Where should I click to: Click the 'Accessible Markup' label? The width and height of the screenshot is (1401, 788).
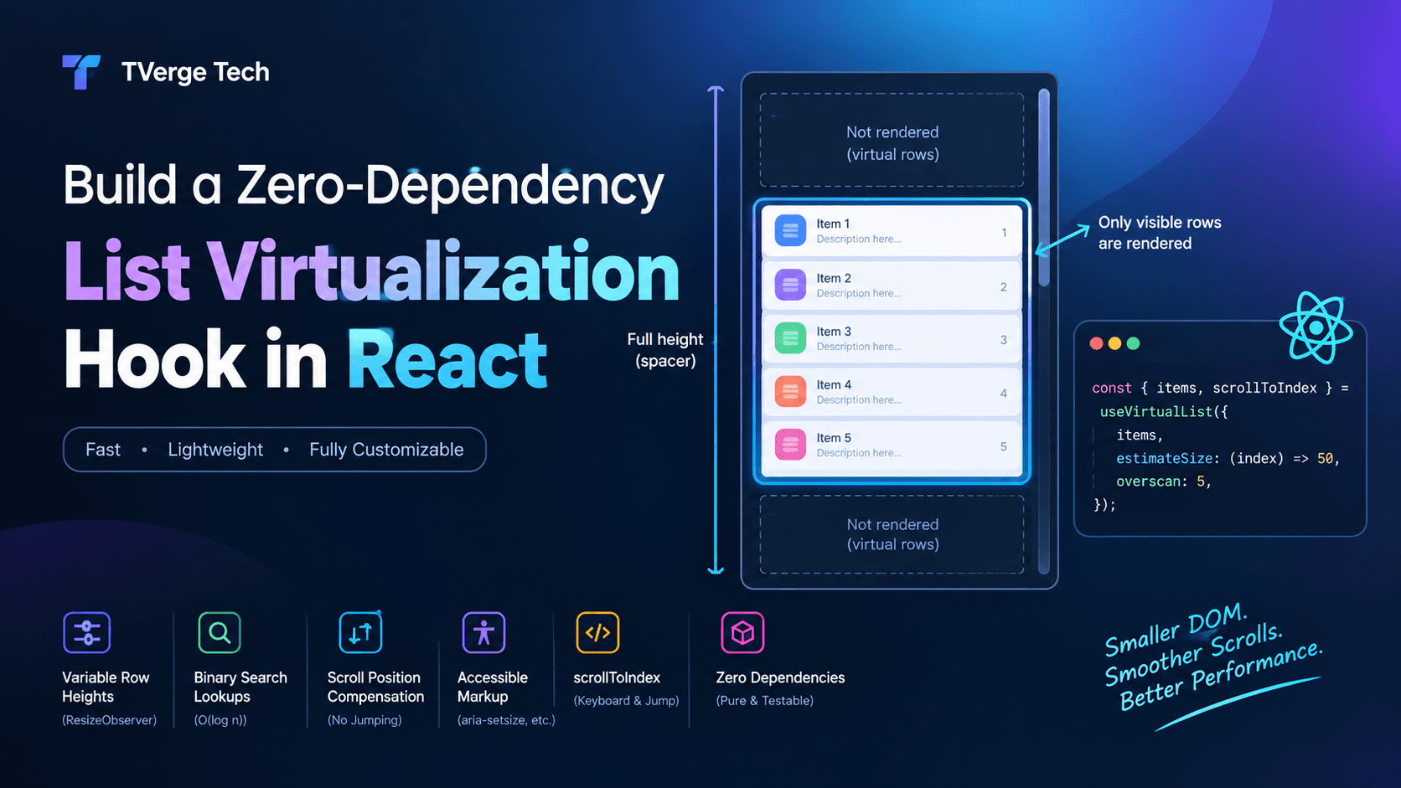coord(493,687)
